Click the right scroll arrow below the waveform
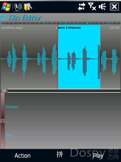 [x=6, y=91]
